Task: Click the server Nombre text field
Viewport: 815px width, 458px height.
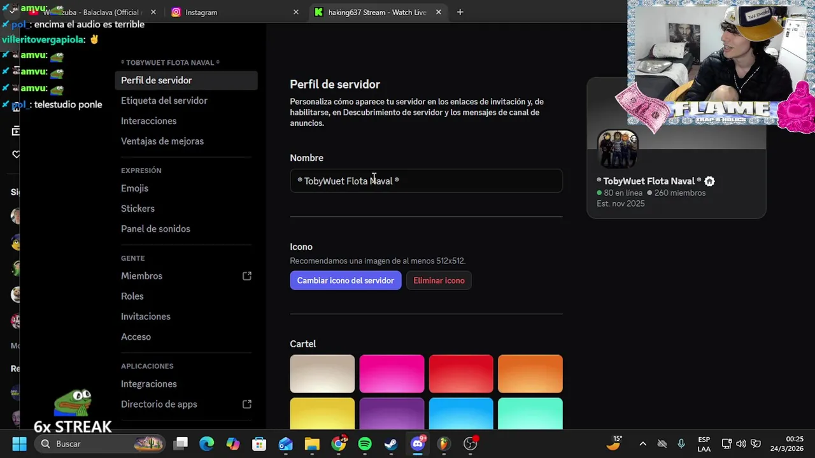Action: point(426,181)
